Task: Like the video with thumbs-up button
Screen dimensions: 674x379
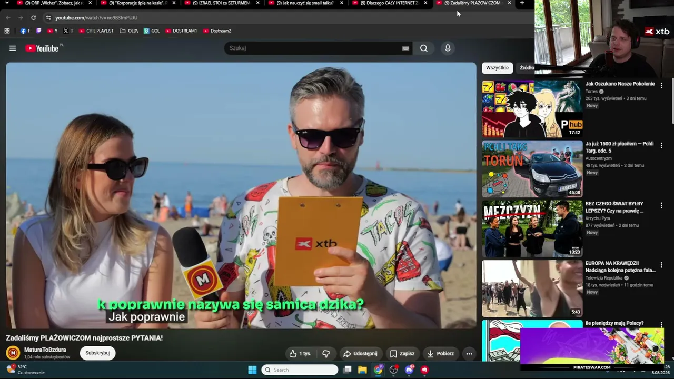Action: pyautogui.click(x=300, y=354)
